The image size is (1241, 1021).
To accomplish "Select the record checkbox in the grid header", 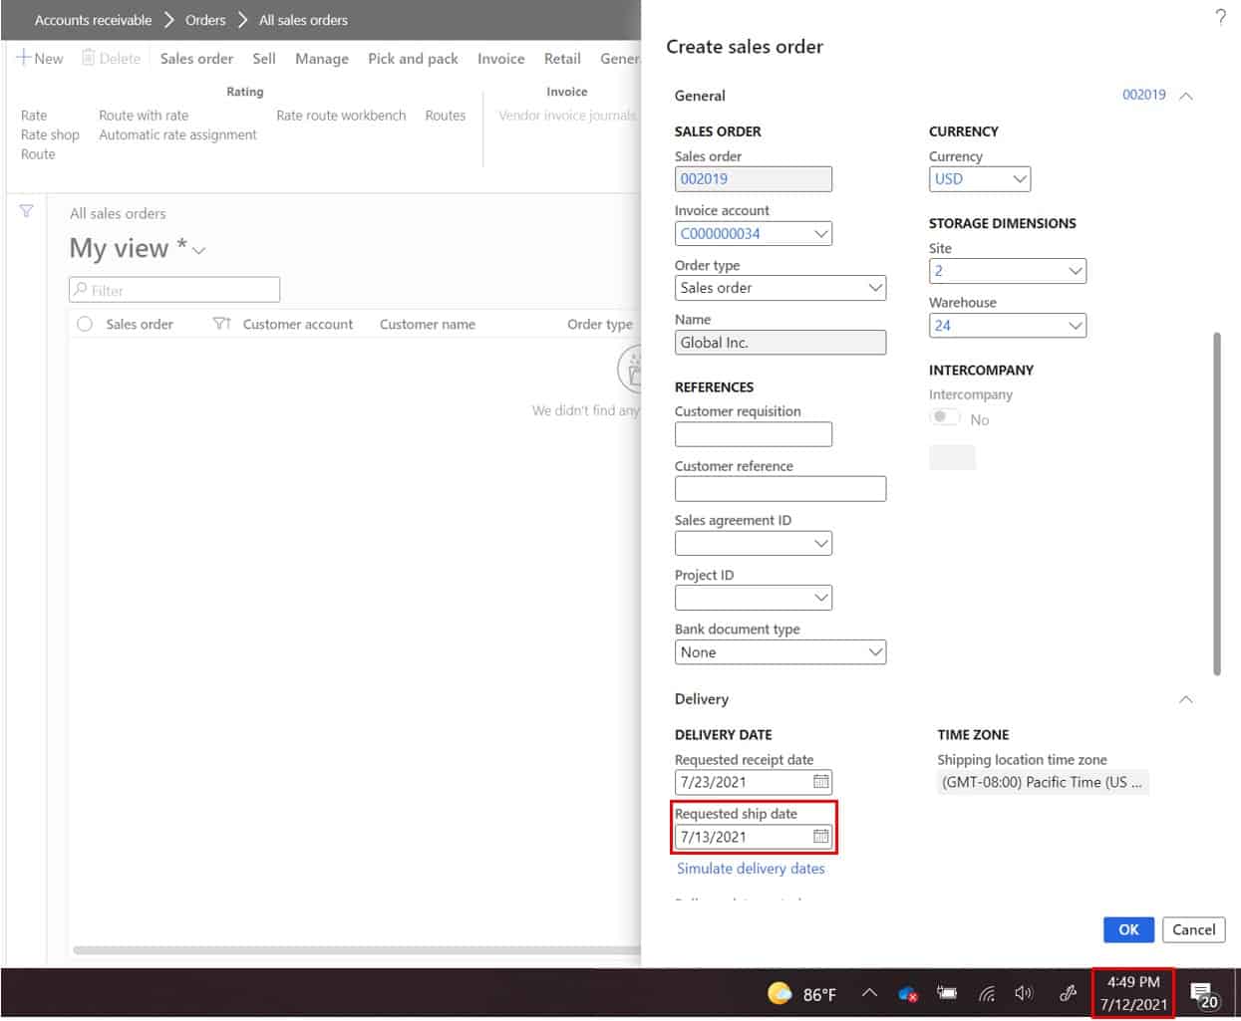I will 86,324.
